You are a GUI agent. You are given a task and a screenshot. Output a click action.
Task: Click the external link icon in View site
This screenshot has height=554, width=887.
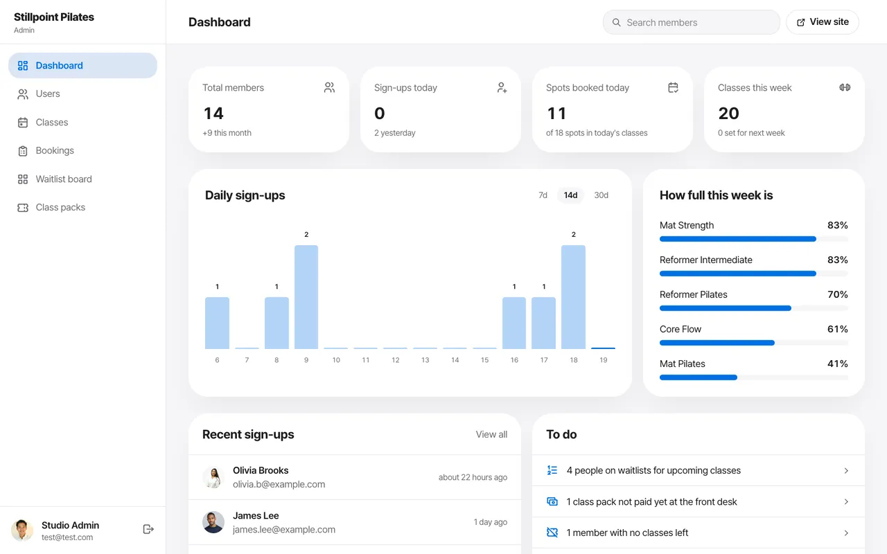point(801,22)
